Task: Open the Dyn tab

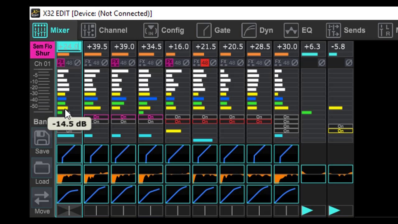Action: [257, 30]
